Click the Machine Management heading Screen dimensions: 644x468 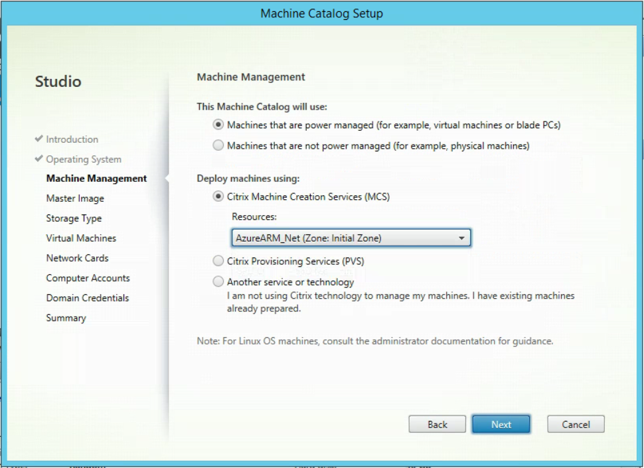click(251, 77)
